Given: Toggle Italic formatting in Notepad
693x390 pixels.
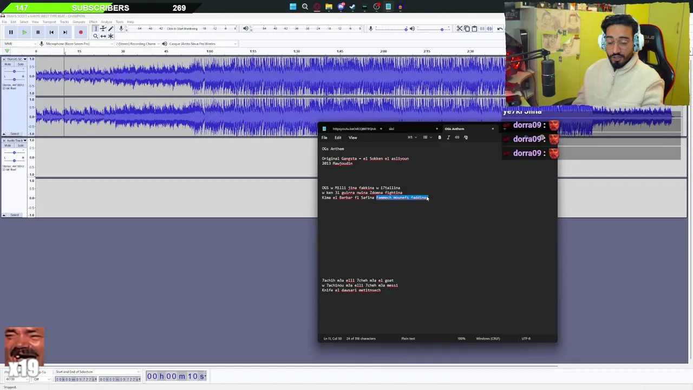Looking at the screenshot, I should coord(448,138).
